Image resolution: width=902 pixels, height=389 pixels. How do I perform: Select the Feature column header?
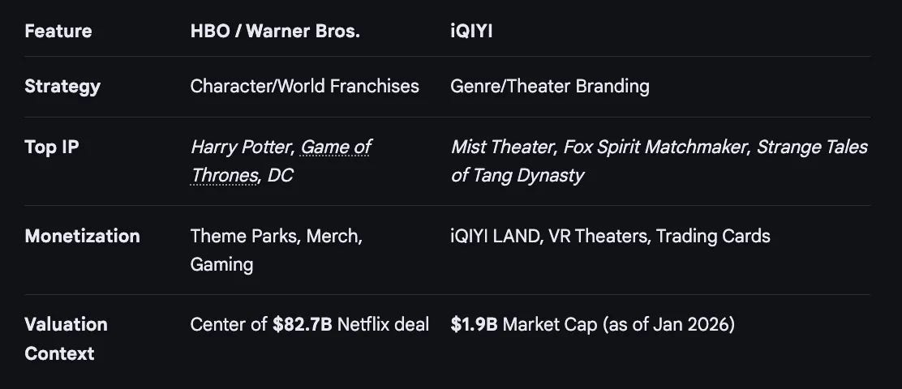tap(58, 31)
